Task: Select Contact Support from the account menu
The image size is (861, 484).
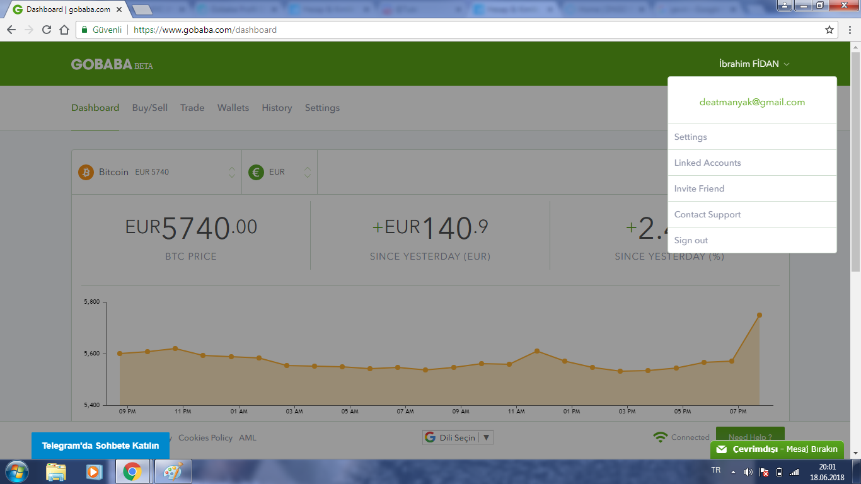Action: tap(752, 214)
